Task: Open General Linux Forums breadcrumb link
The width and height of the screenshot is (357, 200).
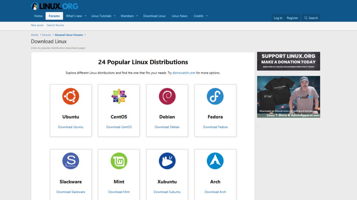Action: (x=69, y=35)
